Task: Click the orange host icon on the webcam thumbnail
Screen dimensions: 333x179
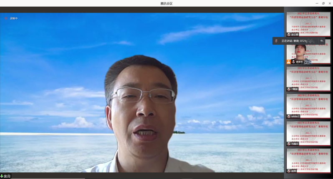Action: pyautogui.click(x=288, y=62)
